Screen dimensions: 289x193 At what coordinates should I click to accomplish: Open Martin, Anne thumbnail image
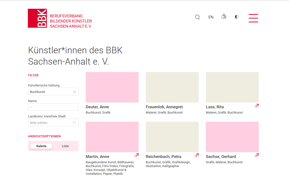pos(112,137)
